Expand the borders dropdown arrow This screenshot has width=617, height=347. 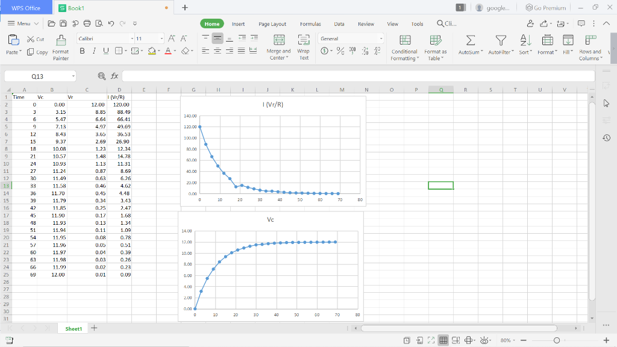(125, 51)
